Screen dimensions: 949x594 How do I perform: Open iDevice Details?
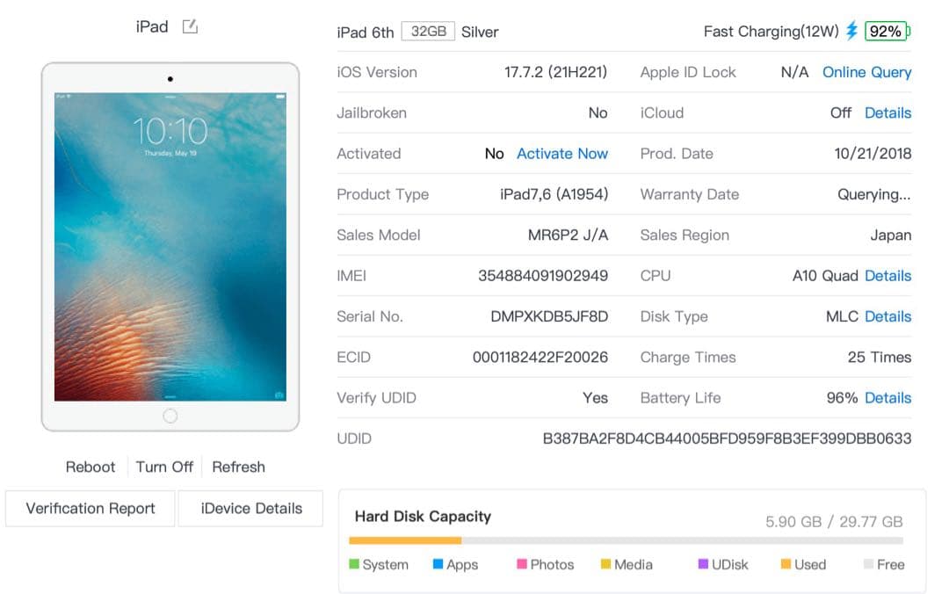coord(250,508)
